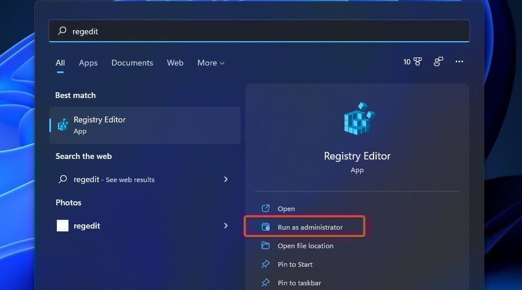Image resolution: width=522 pixels, height=290 pixels.
Task: Click the Registry Editor small cube icon
Action: [x=63, y=125]
